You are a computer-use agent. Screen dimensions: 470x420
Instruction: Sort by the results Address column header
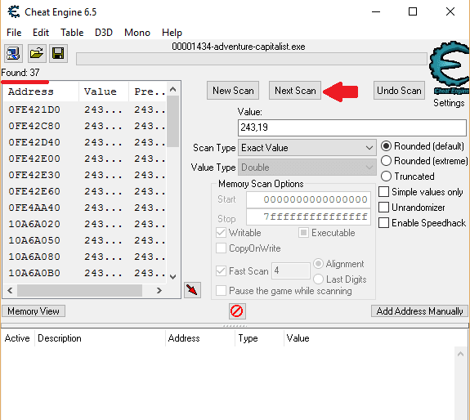(x=41, y=92)
